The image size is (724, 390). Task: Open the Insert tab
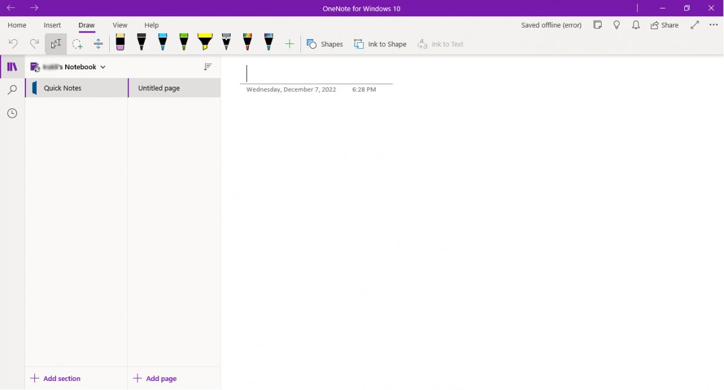point(52,25)
